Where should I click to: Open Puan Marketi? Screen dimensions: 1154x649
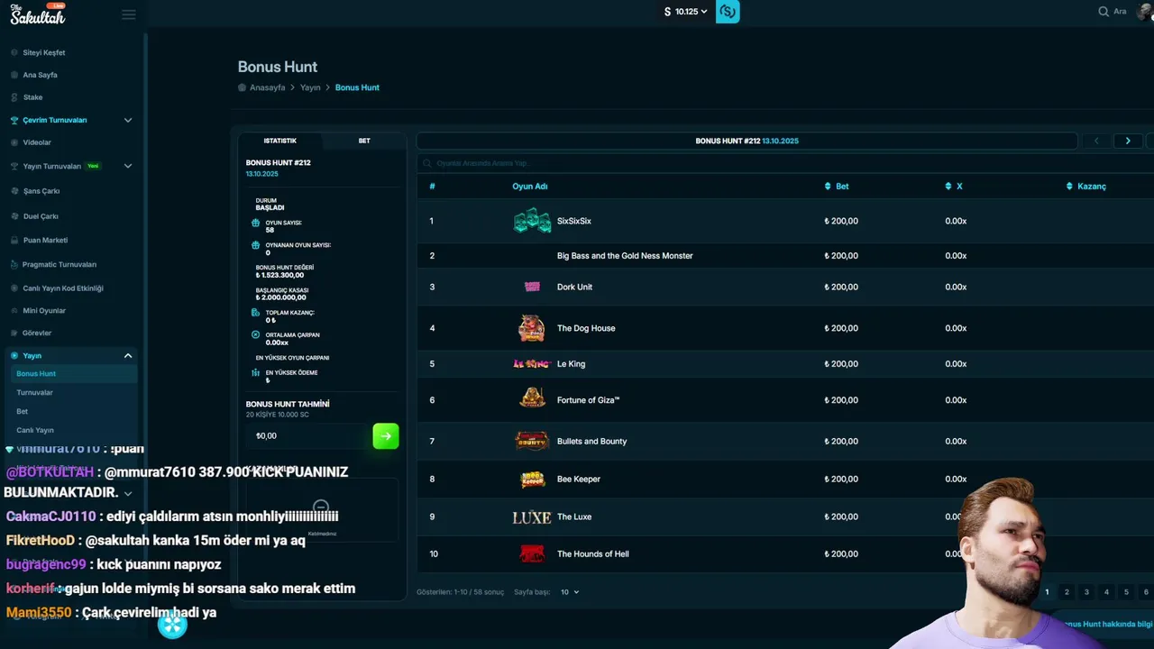(x=45, y=240)
